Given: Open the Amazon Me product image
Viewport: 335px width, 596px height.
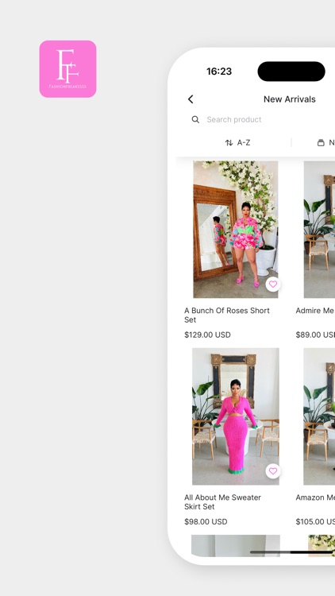Looking at the screenshot, I should click(319, 416).
